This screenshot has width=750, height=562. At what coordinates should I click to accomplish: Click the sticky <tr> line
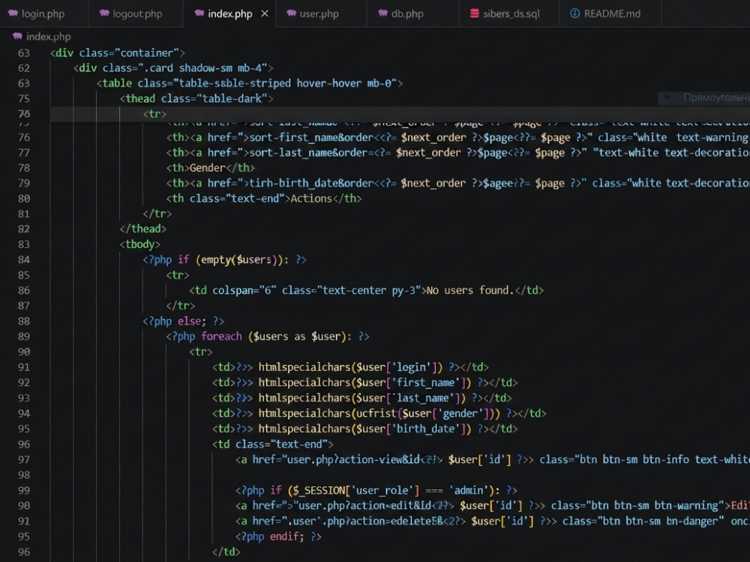(x=154, y=114)
